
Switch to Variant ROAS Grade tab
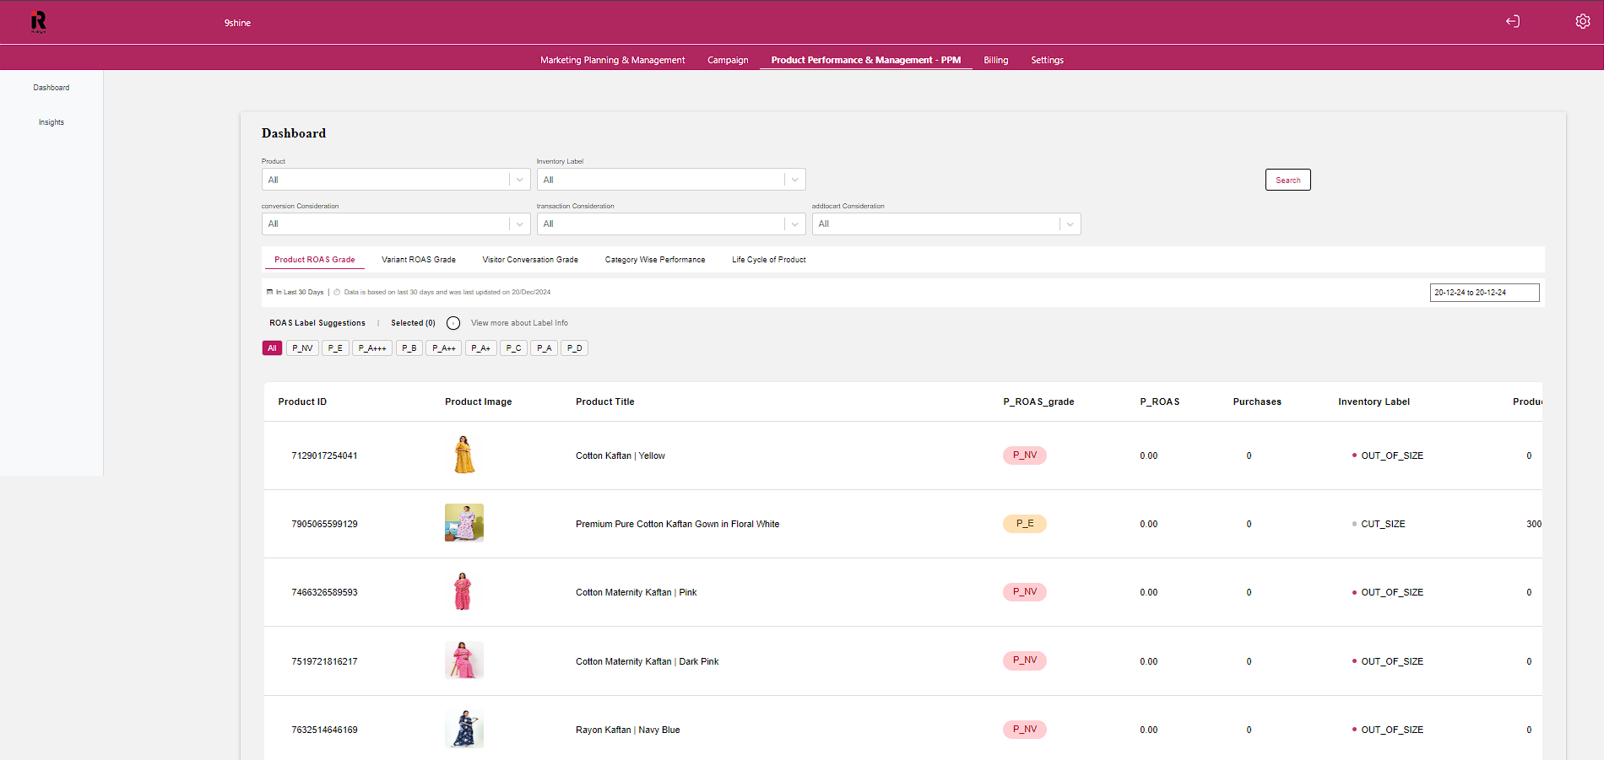(x=419, y=260)
